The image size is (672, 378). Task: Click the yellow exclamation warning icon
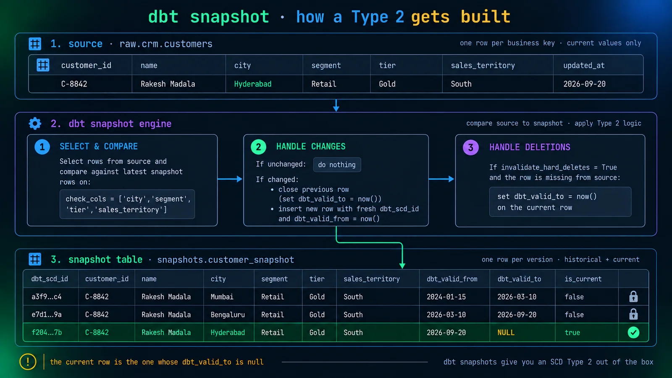28,362
